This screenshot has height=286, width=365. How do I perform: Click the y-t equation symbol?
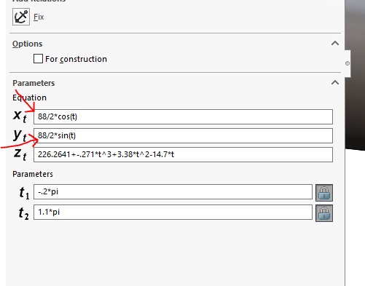20,135
